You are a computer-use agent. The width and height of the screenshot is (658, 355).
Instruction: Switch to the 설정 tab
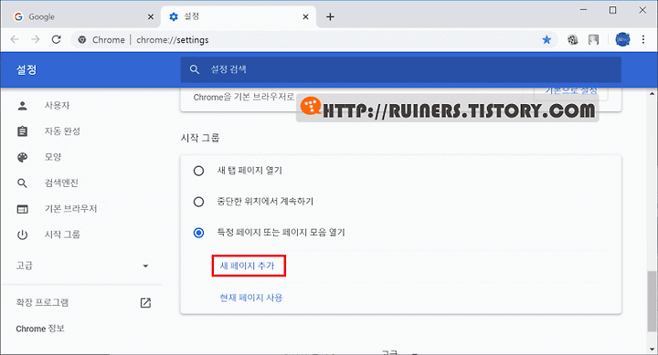point(239,16)
